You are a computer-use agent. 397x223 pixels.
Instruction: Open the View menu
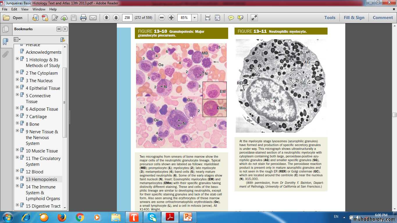pos(25,9)
